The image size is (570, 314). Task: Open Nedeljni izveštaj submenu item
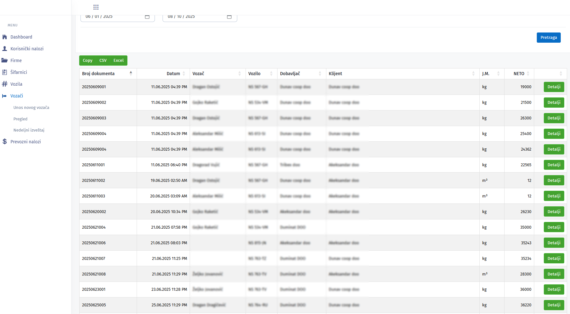29,130
